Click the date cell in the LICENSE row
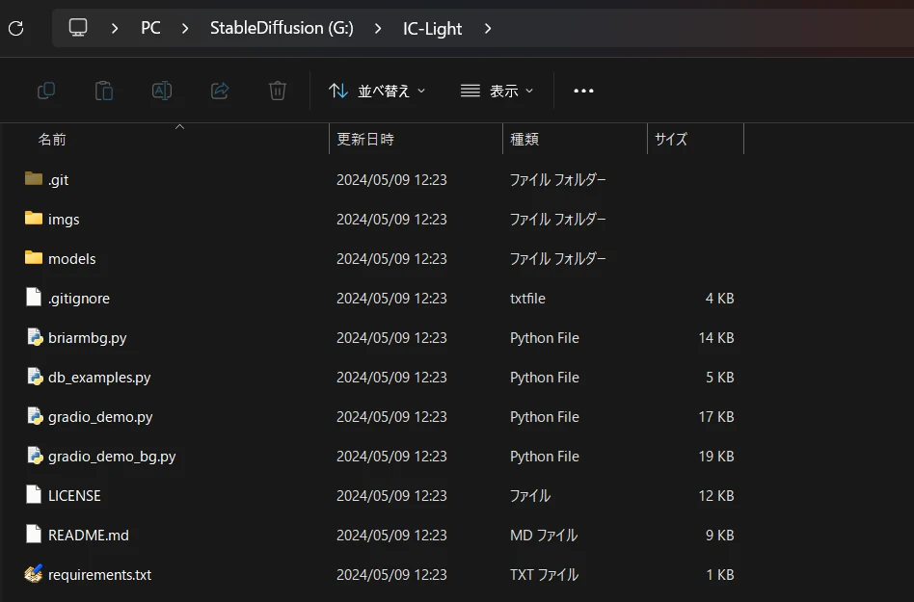This screenshot has height=602, width=914. [391, 495]
